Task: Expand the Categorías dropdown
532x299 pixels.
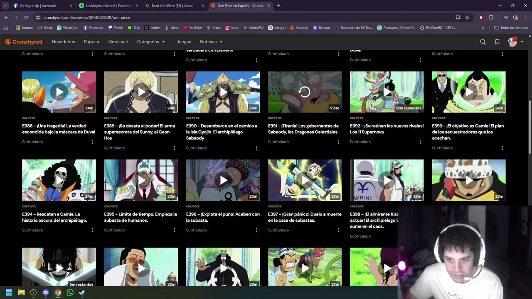Action: point(151,42)
